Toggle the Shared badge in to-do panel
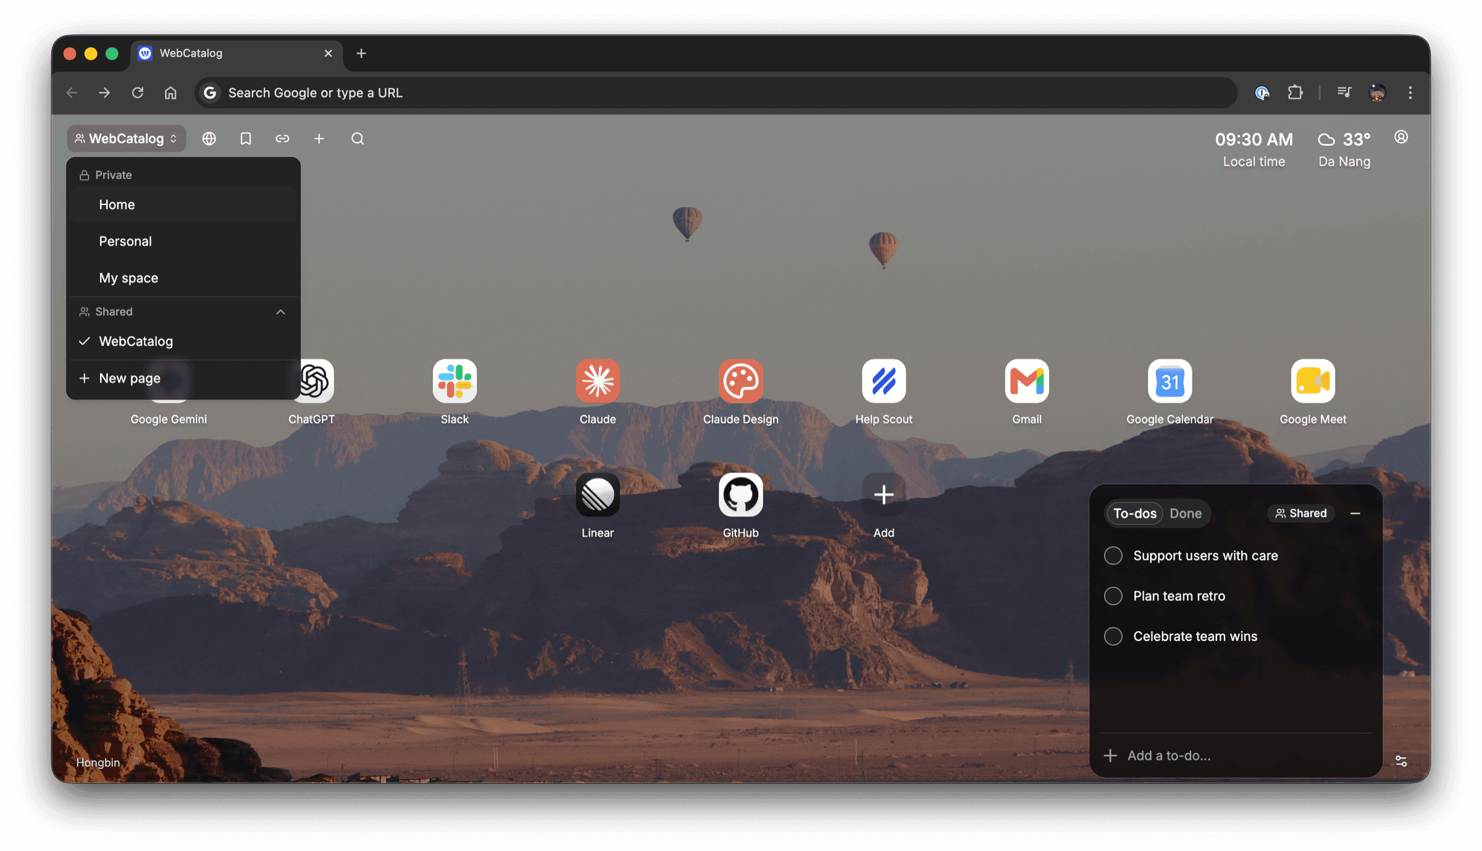Image resolution: width=1482 pixels, height=851 pixels. [1300, 513]
